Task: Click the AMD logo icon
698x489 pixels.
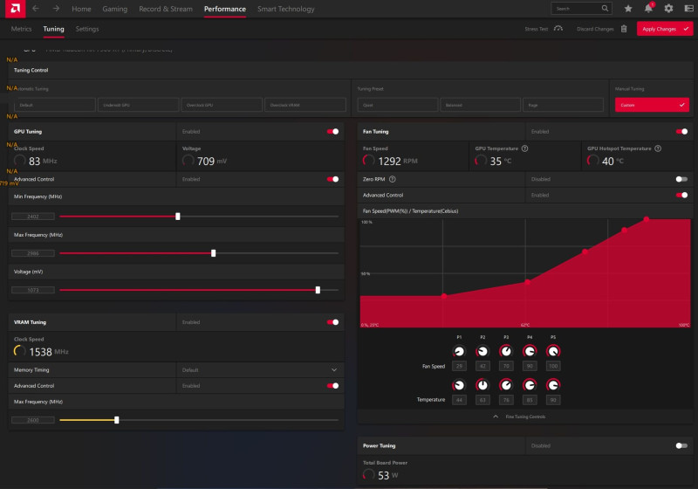Action: [x=15, y=9]
